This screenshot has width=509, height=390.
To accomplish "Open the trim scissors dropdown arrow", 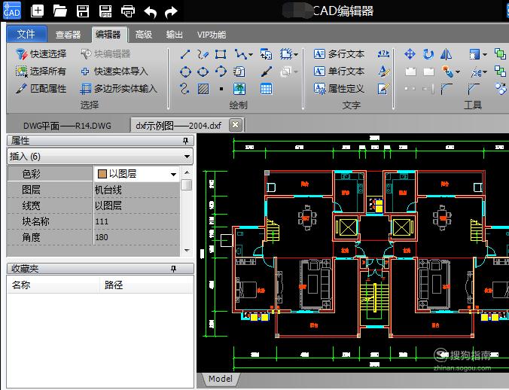I will click(485, 72).
